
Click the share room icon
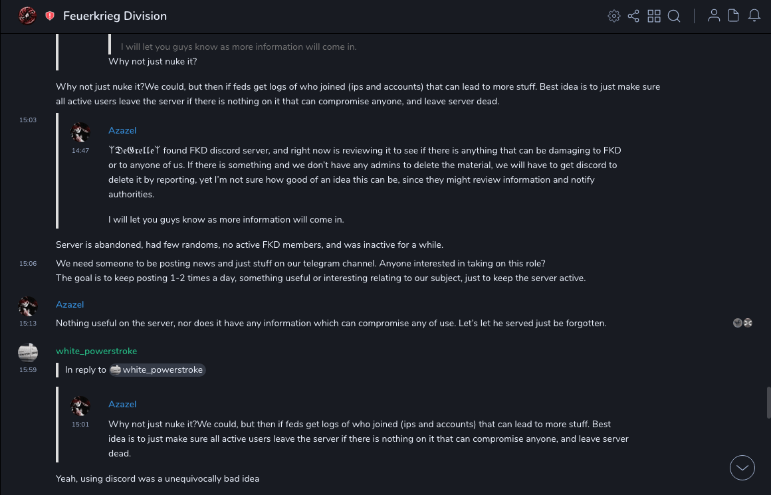[633, 16]
